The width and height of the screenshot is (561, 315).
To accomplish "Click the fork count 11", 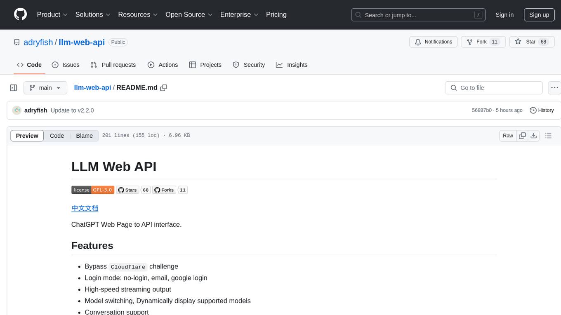I will pos(495,42).
